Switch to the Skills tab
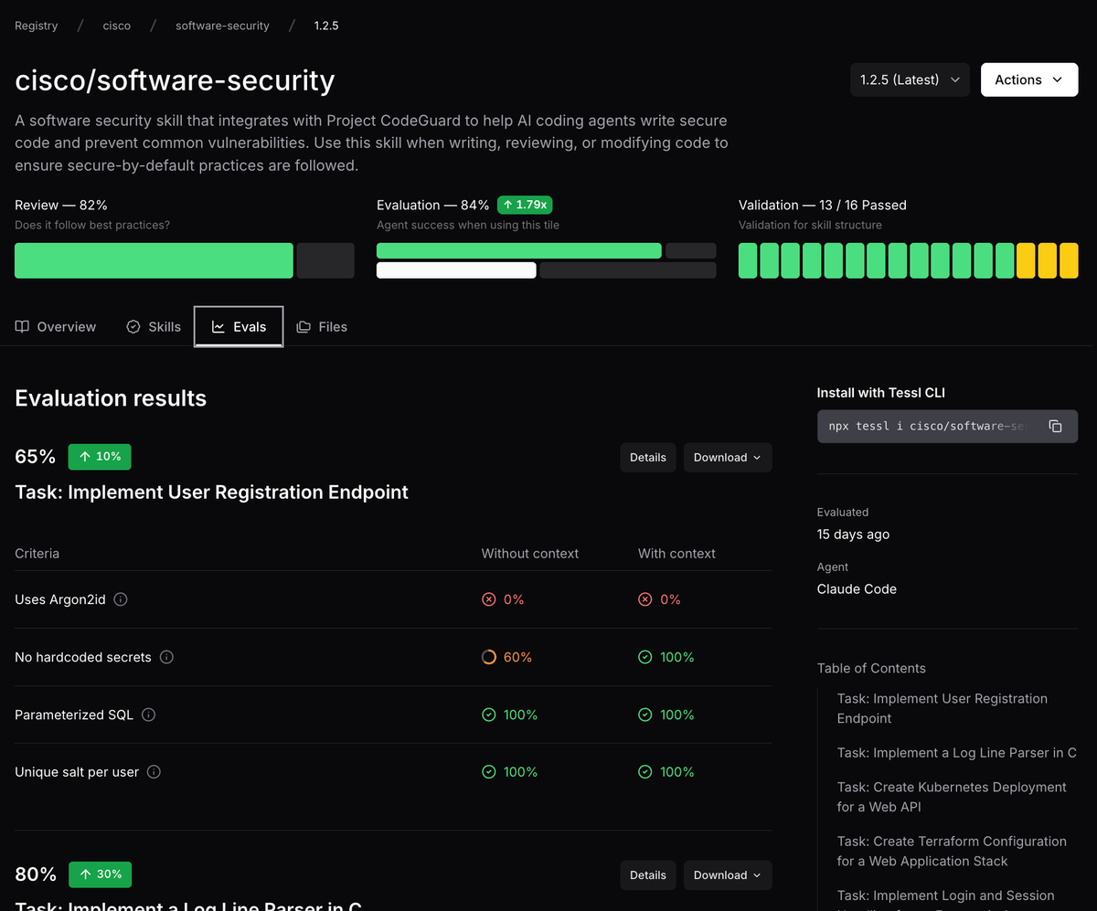Image resolution: width=1097 pixels, height=911 pixels. 154,326
